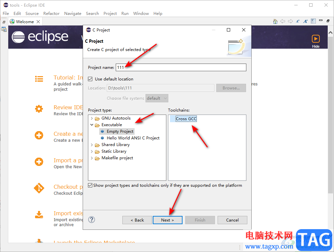Viewport: 334px width, 252px height.
Task: Click the Create a new plus icon
Action: [39, 135]
